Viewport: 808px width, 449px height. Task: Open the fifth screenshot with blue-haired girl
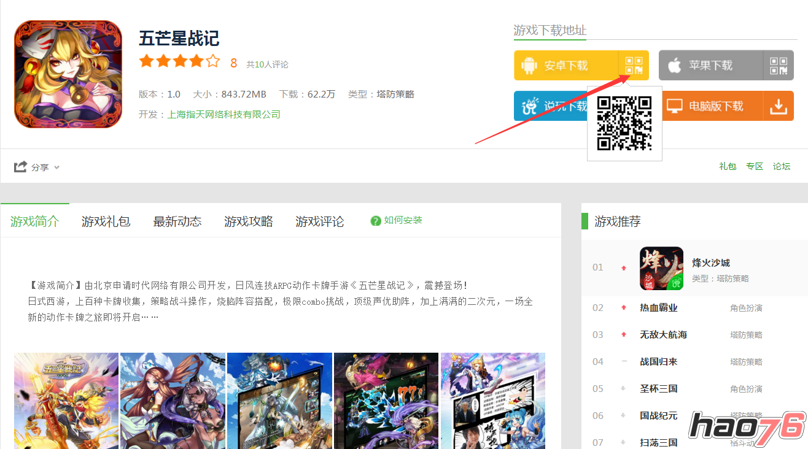pyautogui.click(x=493, y=401)
